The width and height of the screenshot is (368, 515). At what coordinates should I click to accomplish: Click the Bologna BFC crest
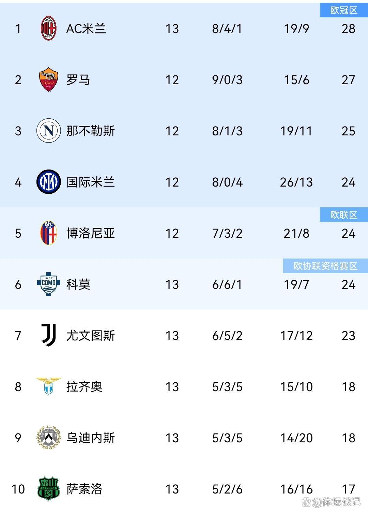point(48,233)
